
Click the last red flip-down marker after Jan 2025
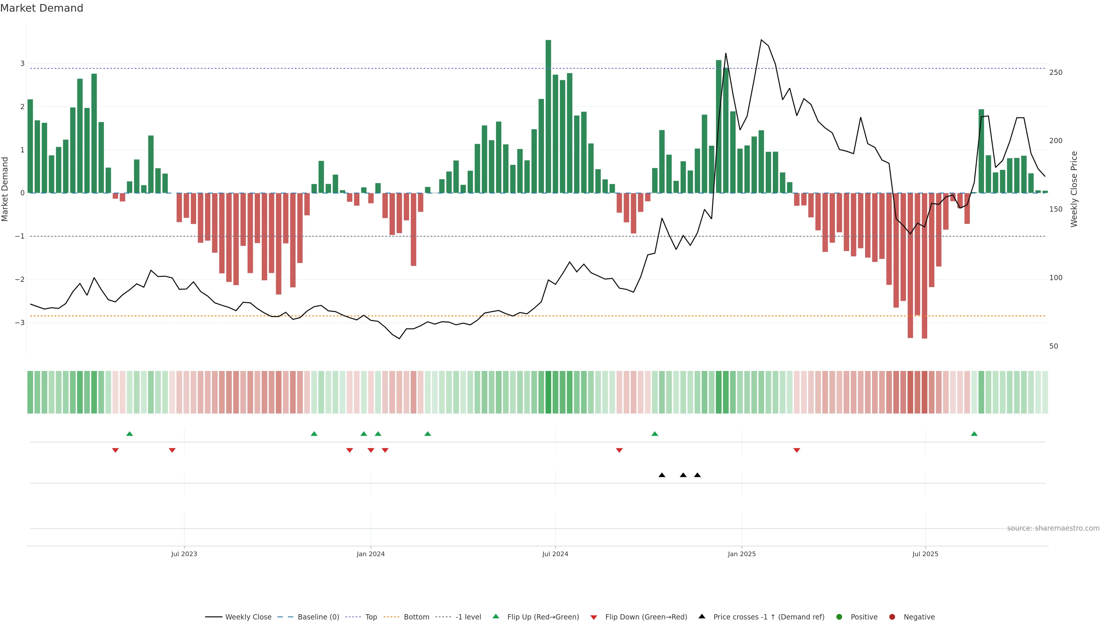(x=797, y=451)
